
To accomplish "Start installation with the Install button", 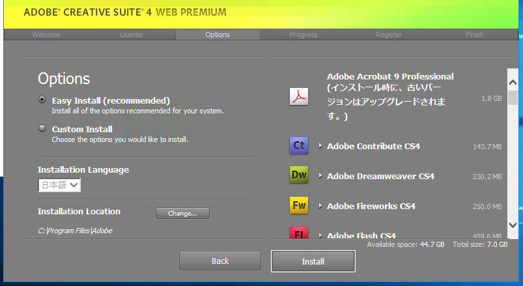I will coord(313,261).
